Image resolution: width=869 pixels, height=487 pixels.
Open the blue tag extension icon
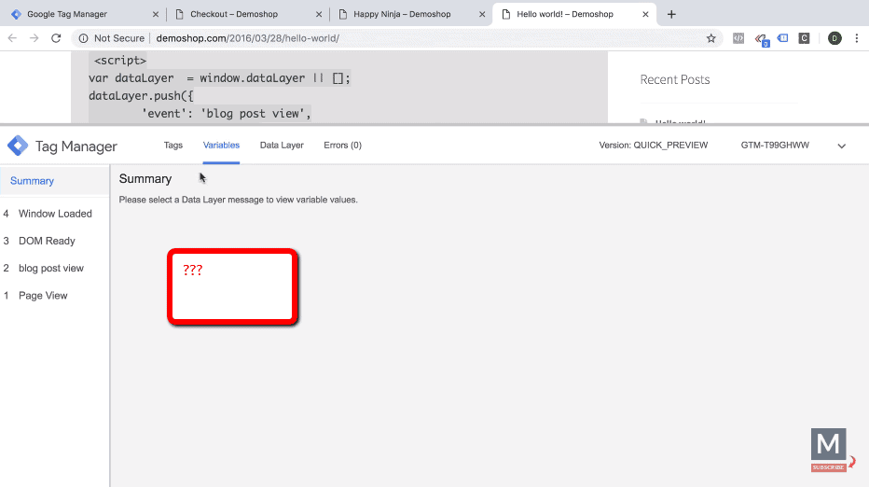782,38
